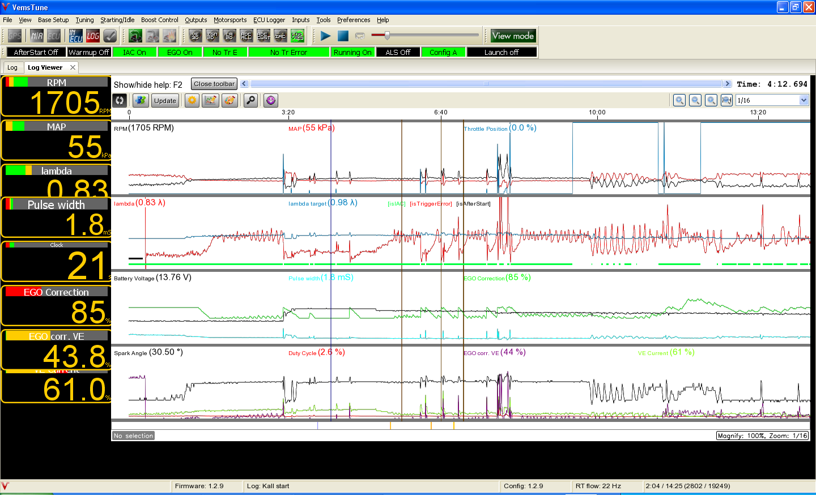
Task: Open the color palette icon
Action: [x=229, y=101]
